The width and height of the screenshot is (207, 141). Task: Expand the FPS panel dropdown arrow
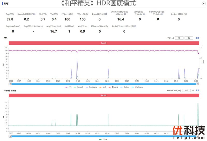(203, 4)
